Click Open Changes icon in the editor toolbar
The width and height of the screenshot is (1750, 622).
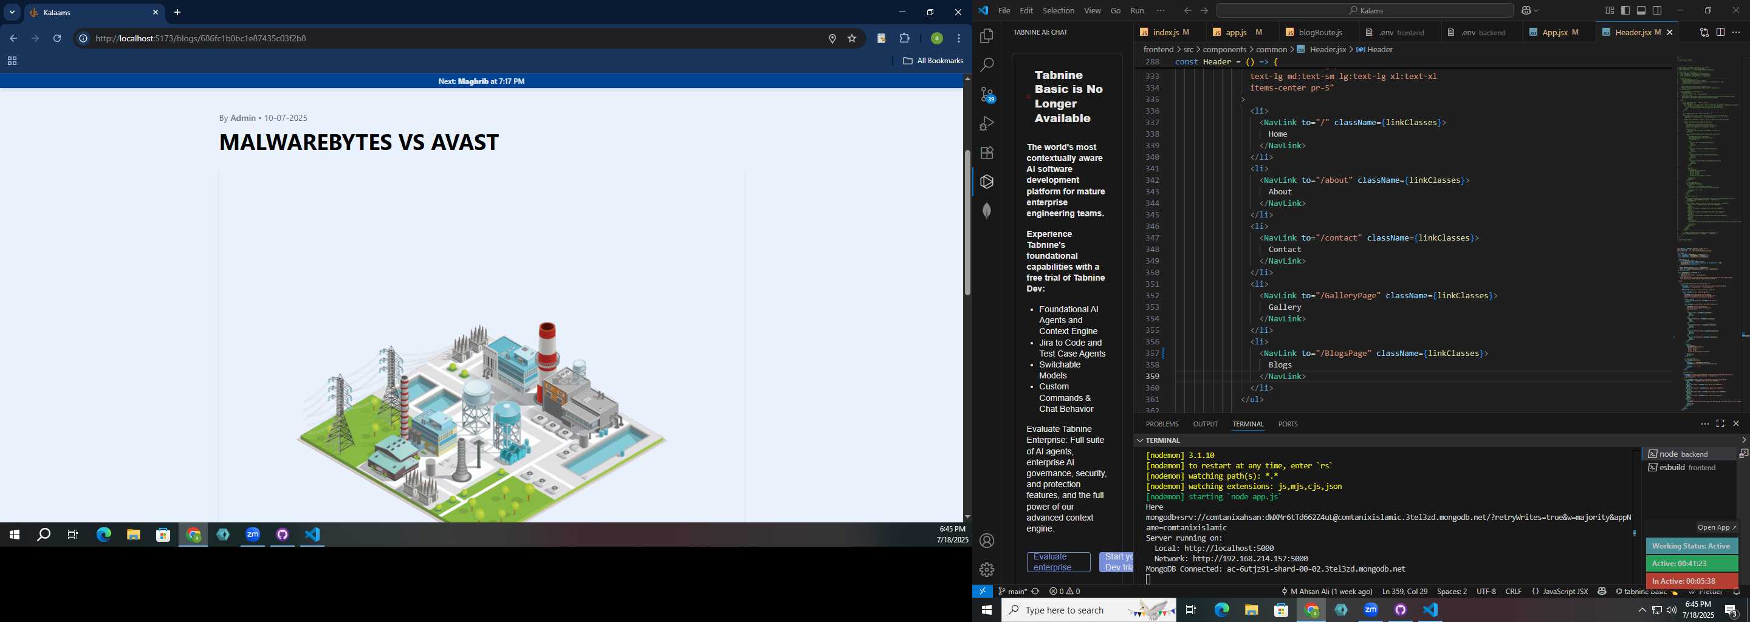[x=1704, y=33]
